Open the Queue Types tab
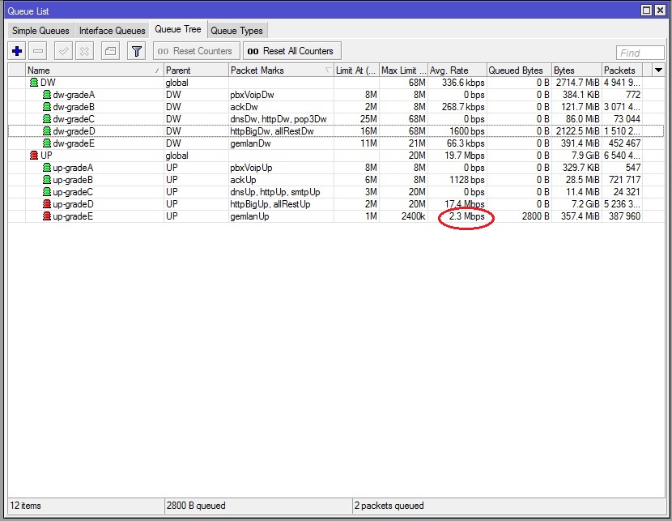The image size is (672, 521). (x=236, y=31)
